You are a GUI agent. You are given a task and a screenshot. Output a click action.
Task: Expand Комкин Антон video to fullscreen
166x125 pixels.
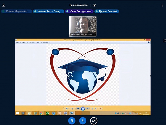pos(94,18)
